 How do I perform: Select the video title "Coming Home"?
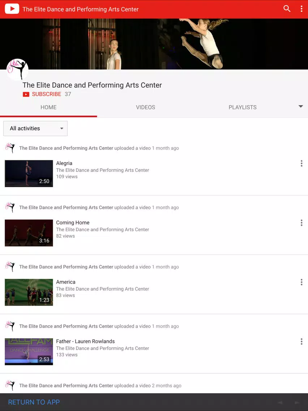73,223
